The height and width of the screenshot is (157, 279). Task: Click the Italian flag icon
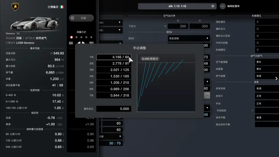[x=62, y=7]
